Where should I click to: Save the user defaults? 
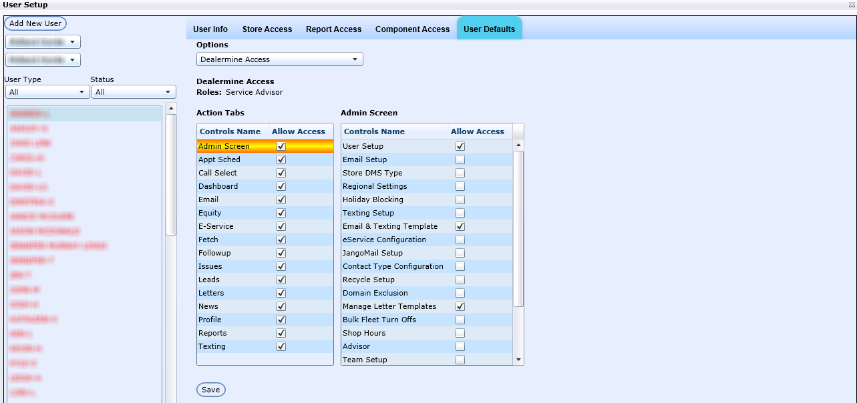[211, 390]
